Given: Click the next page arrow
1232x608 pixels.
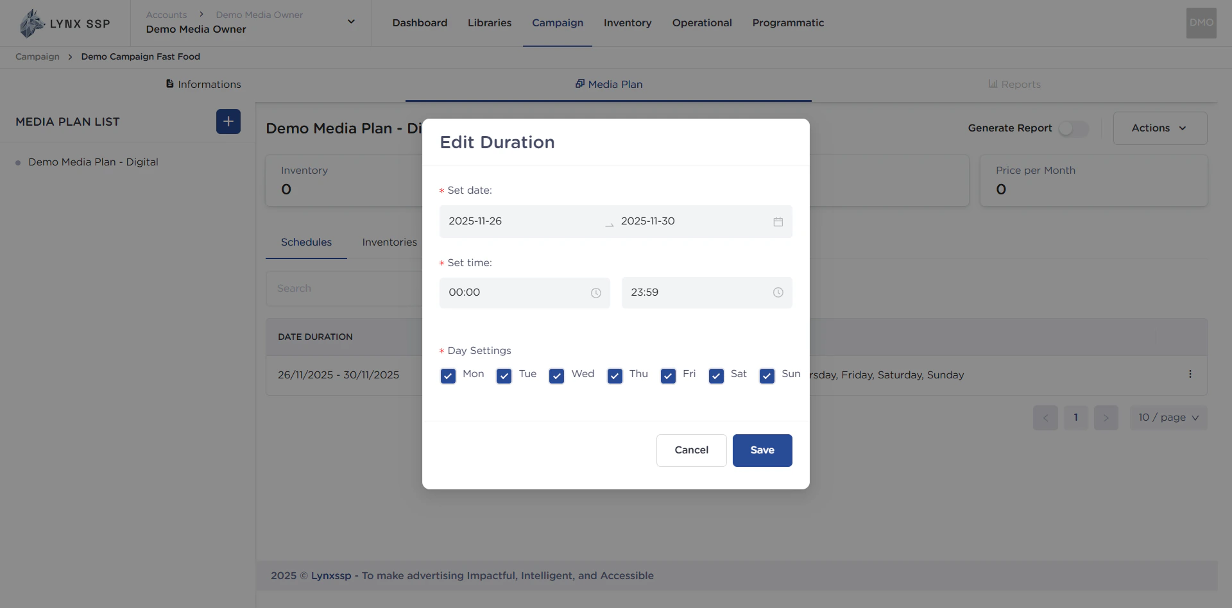Looking at the screenshot, I should coord(1106,418).
